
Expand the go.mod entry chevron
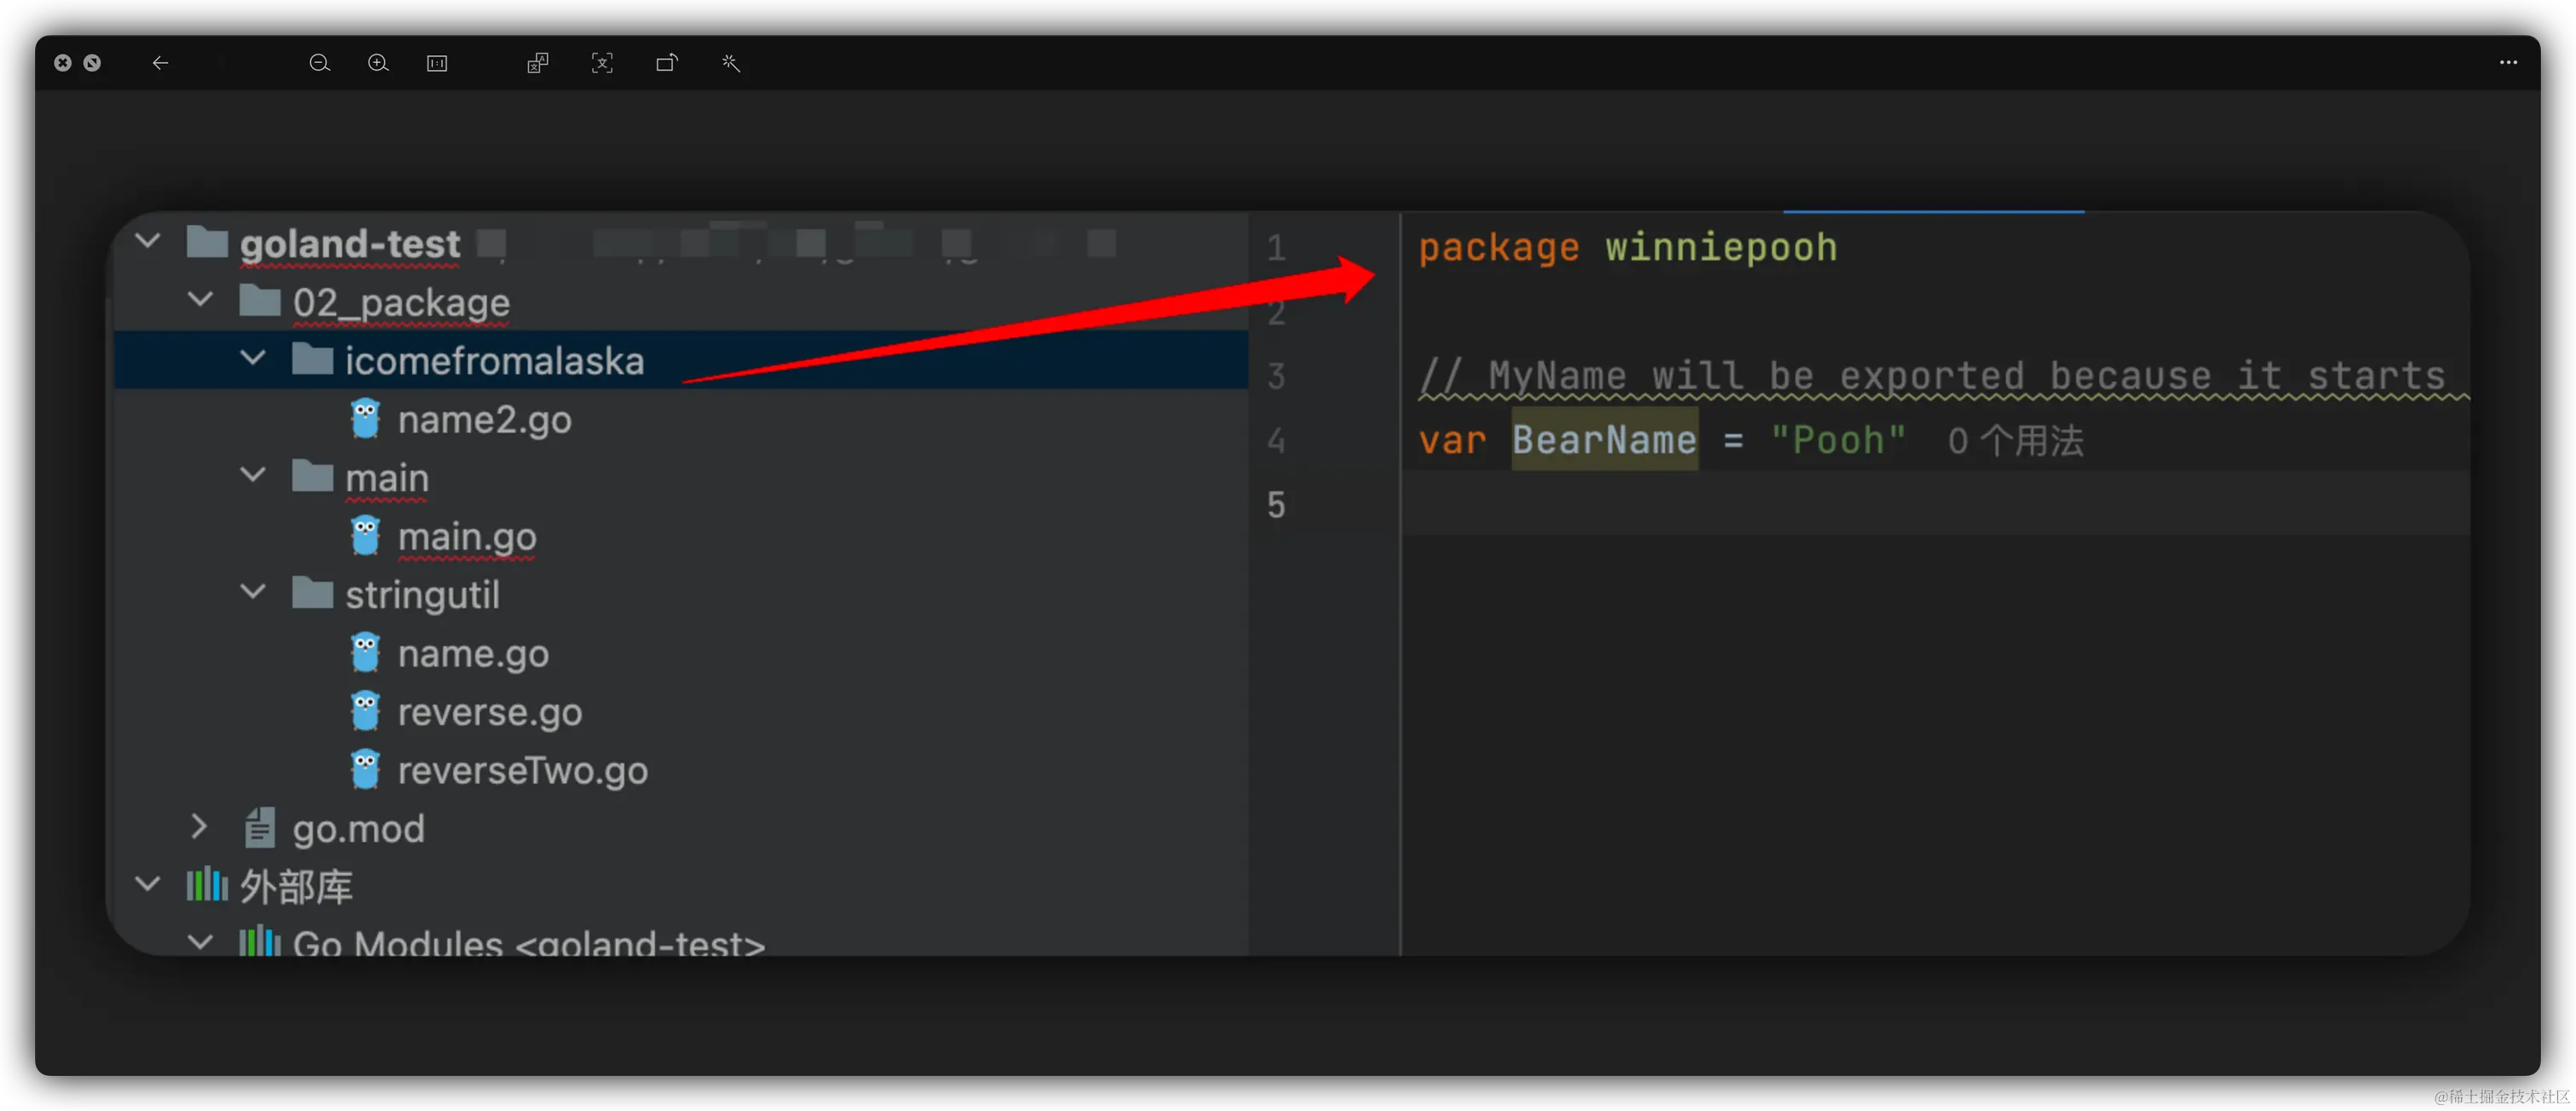199,826
